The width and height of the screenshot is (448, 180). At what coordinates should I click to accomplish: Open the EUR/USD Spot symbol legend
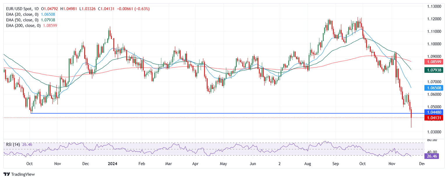click(19, 9)
